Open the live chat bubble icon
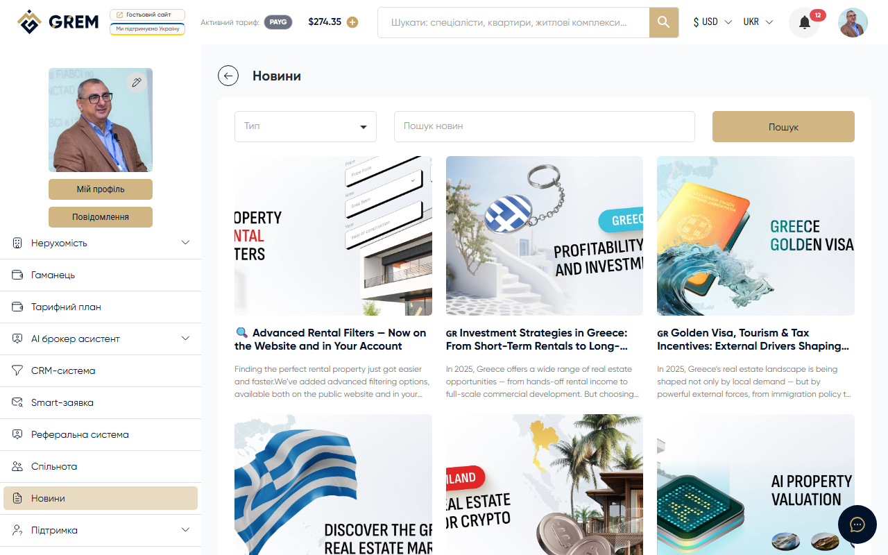 (857, 524)
